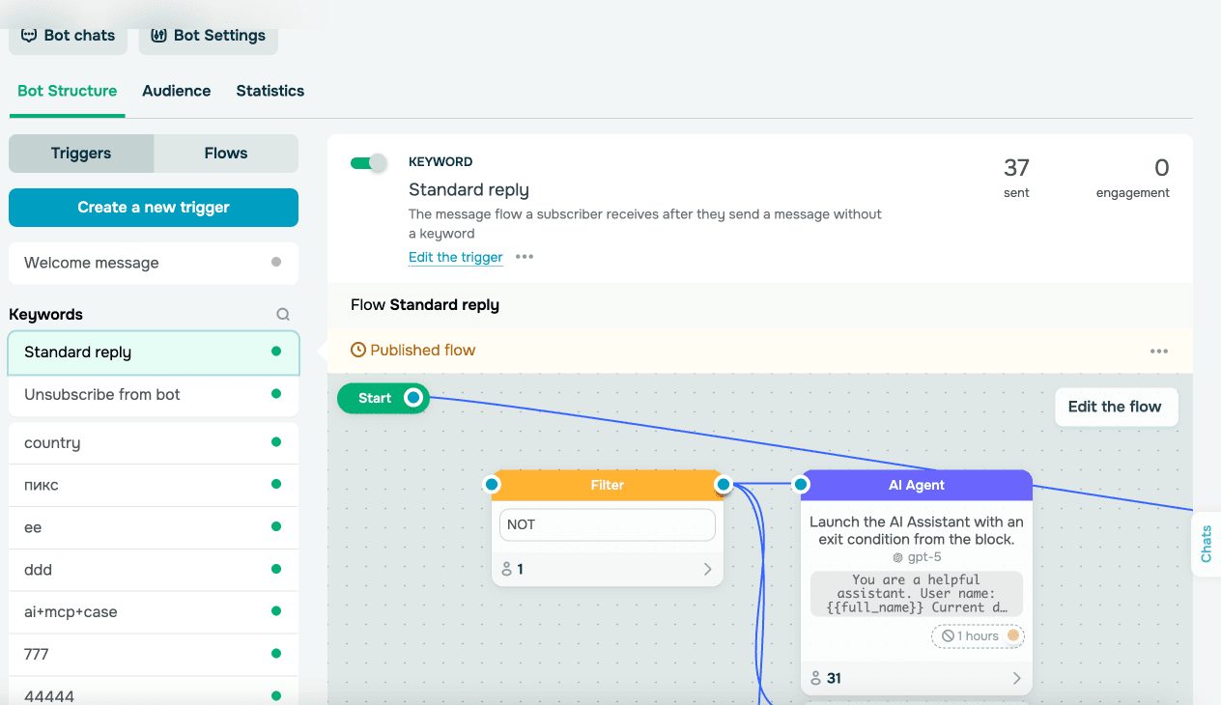The height and width of the screenshot is (705, 1221).
Task: Click the 0 engagement statistic
Action: pos(1133,178)
